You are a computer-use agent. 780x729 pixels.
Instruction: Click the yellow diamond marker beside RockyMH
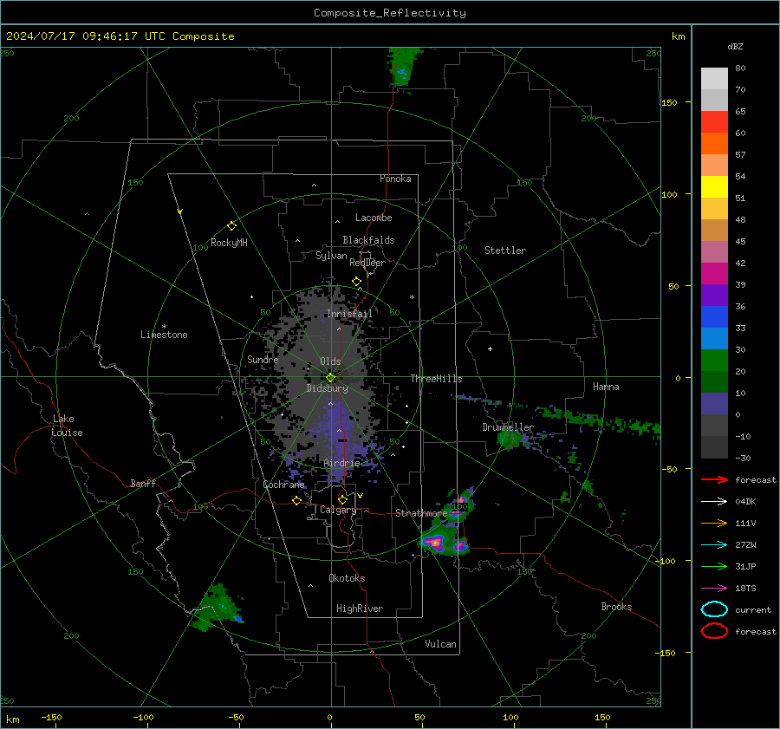pyautogui.click(x=231, y=226)
